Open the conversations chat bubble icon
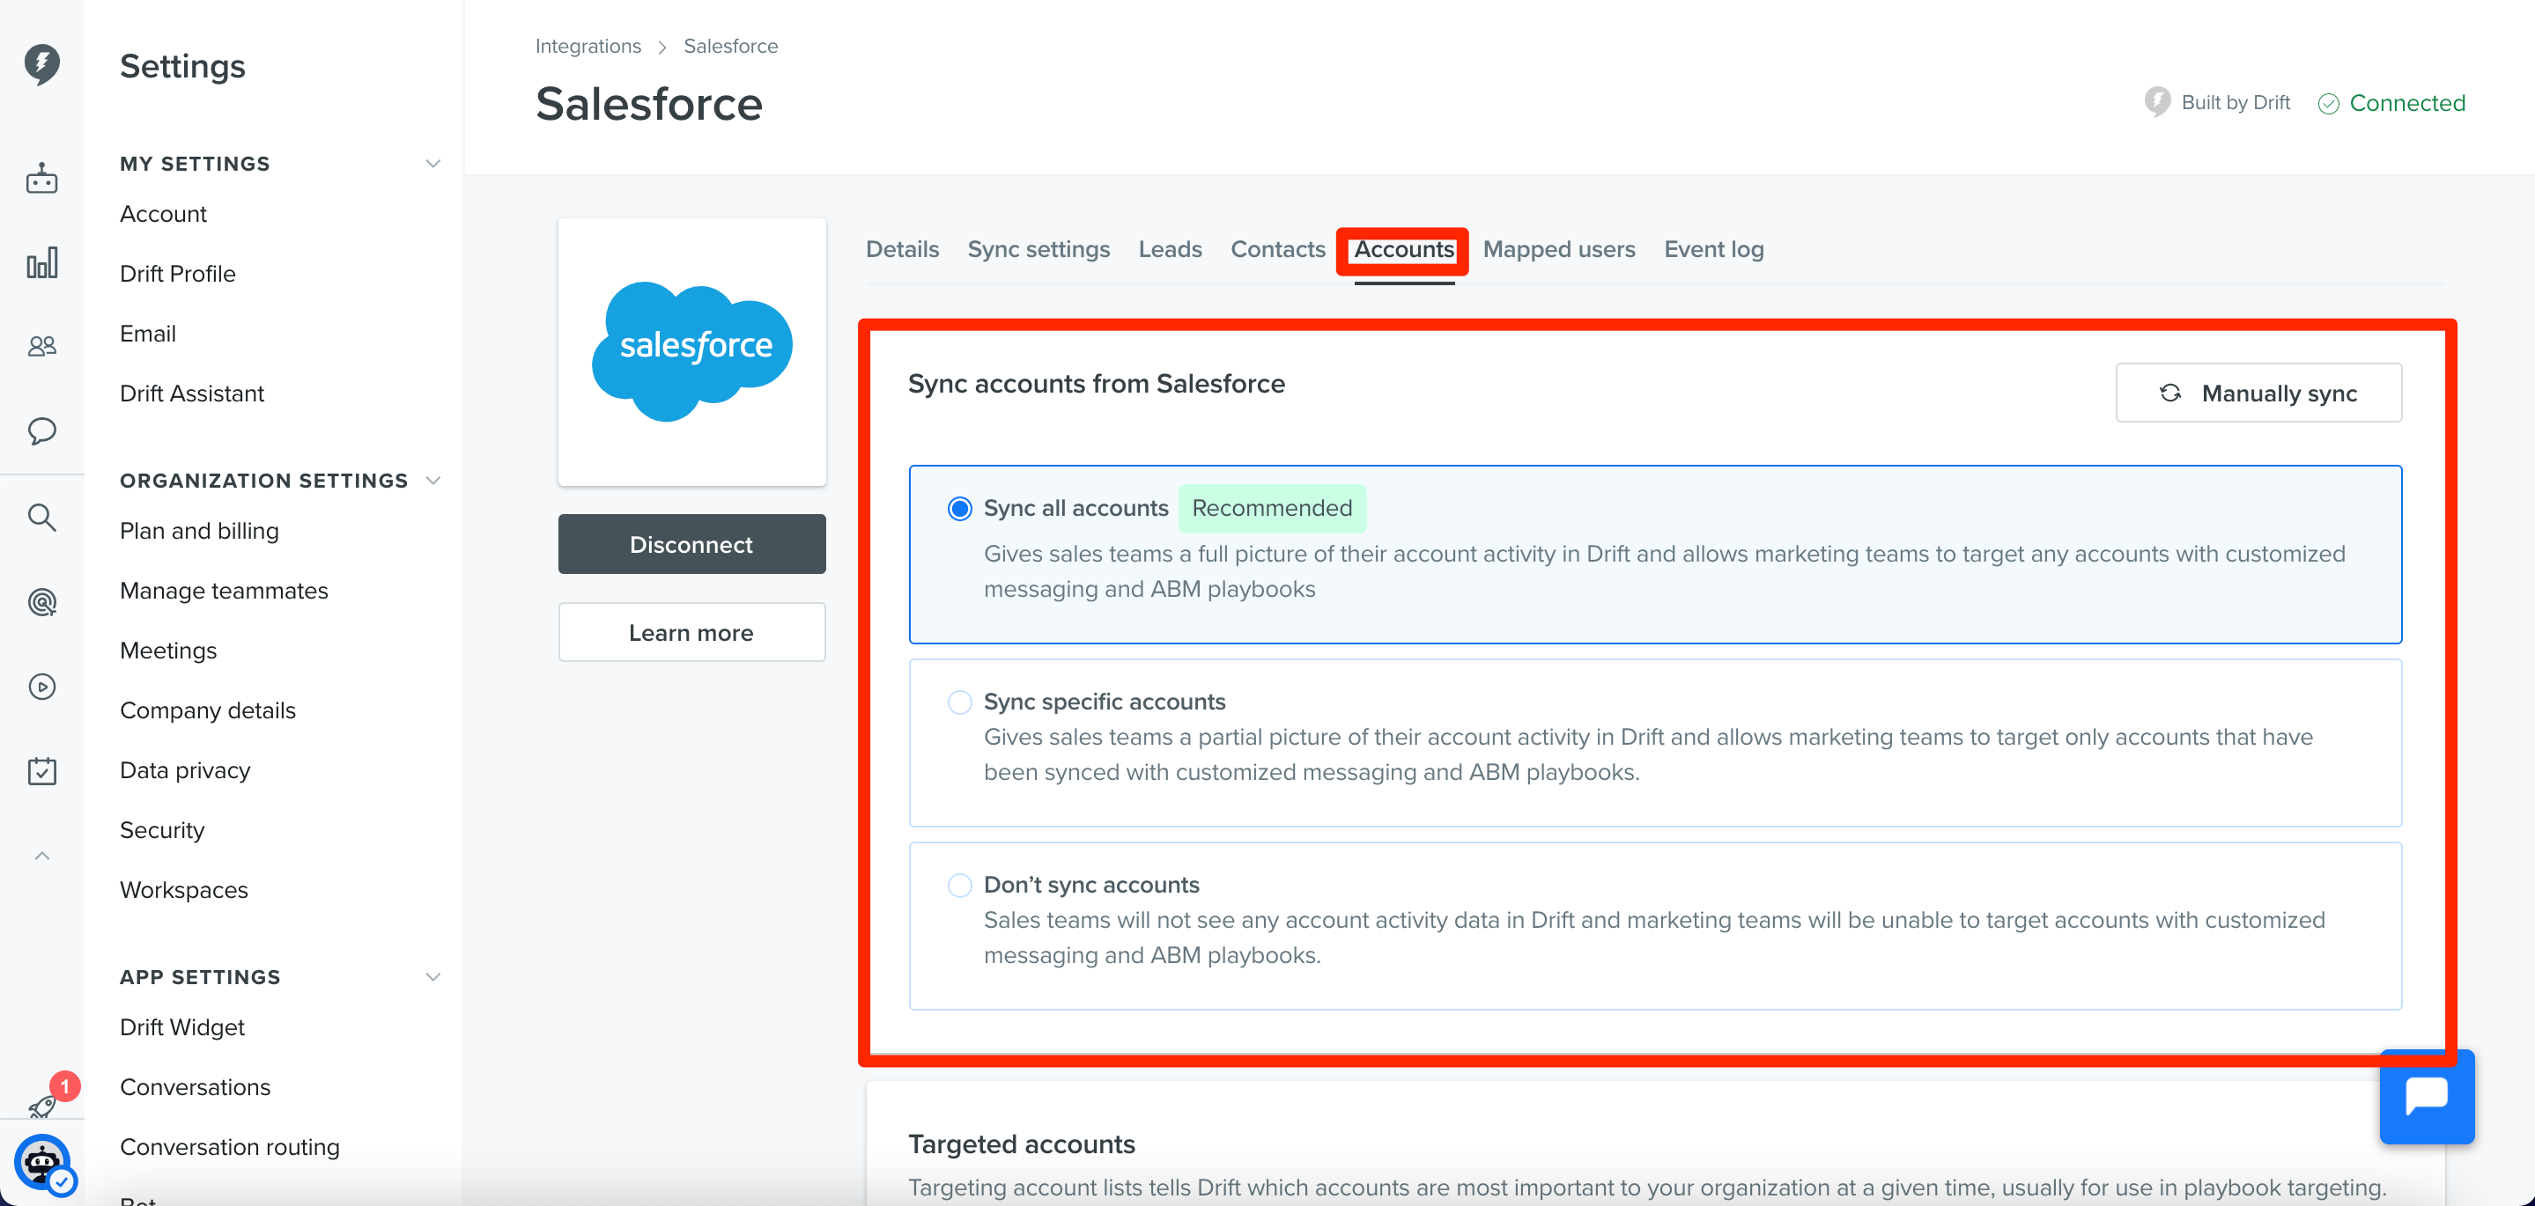The width and height of the screenshot is (2535, 1206). point(41,430)
